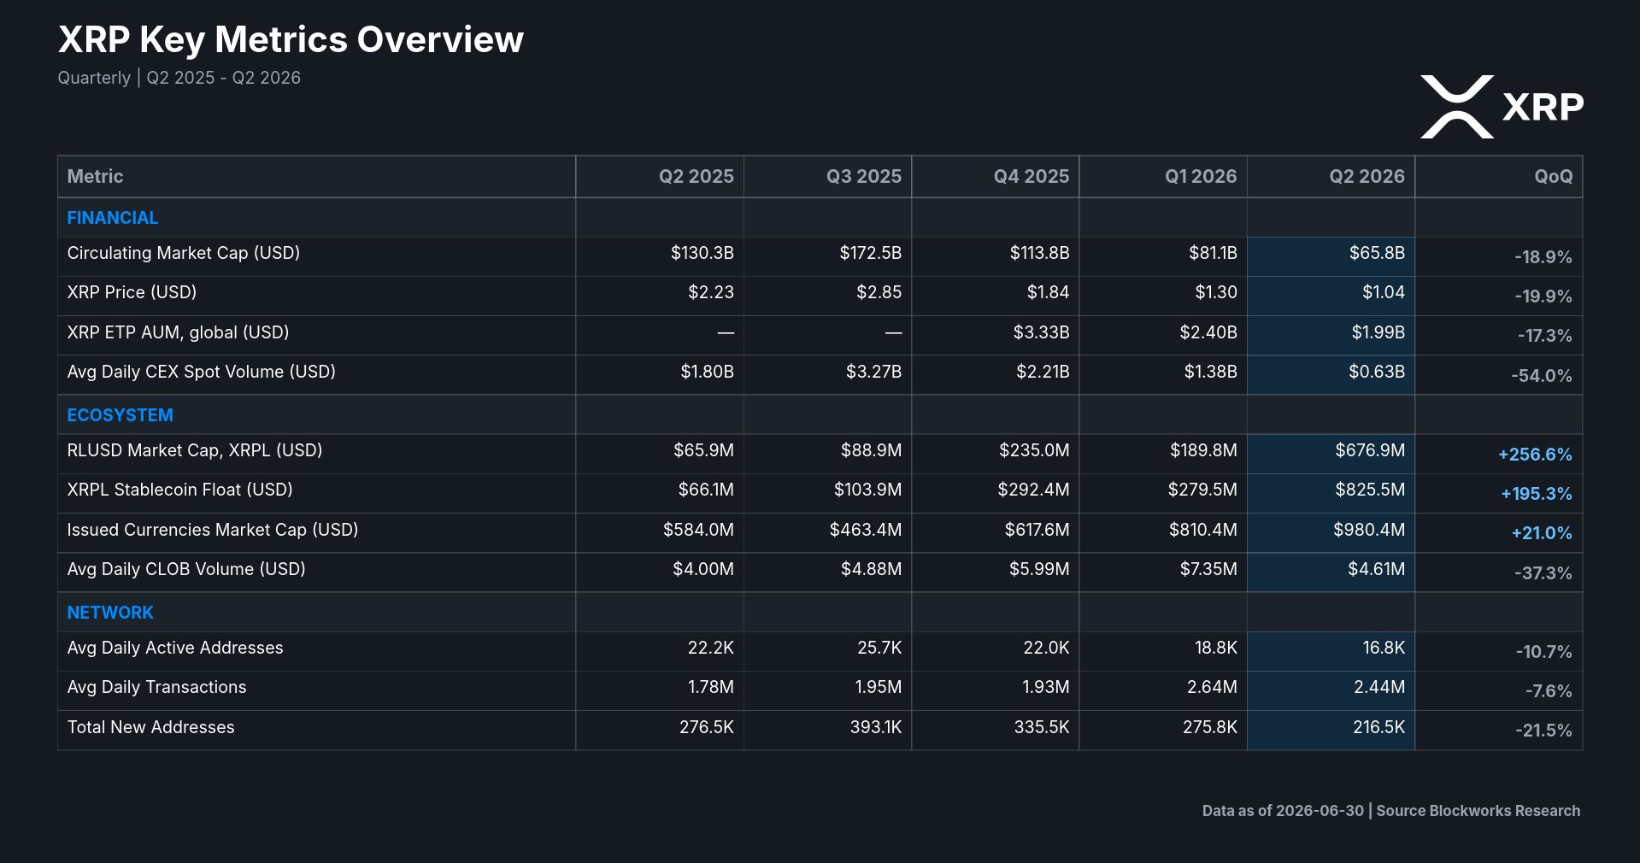Screen dimensions: 1640x863
Task: Click the '-54.0%' QoQ value
Action: click(1542, 375)
